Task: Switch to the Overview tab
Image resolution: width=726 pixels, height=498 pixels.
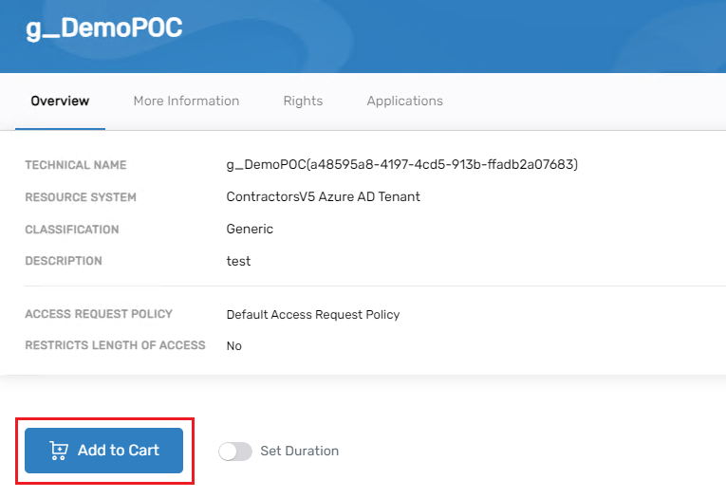Action: pyautogui.click(x=60, y=101)
